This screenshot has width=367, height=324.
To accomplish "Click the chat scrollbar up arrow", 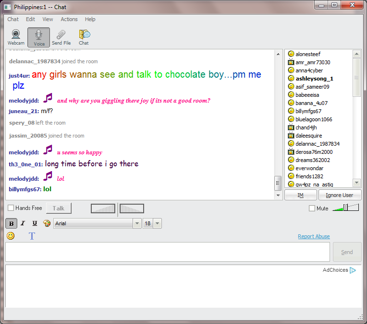I will (x=278, y=54).
